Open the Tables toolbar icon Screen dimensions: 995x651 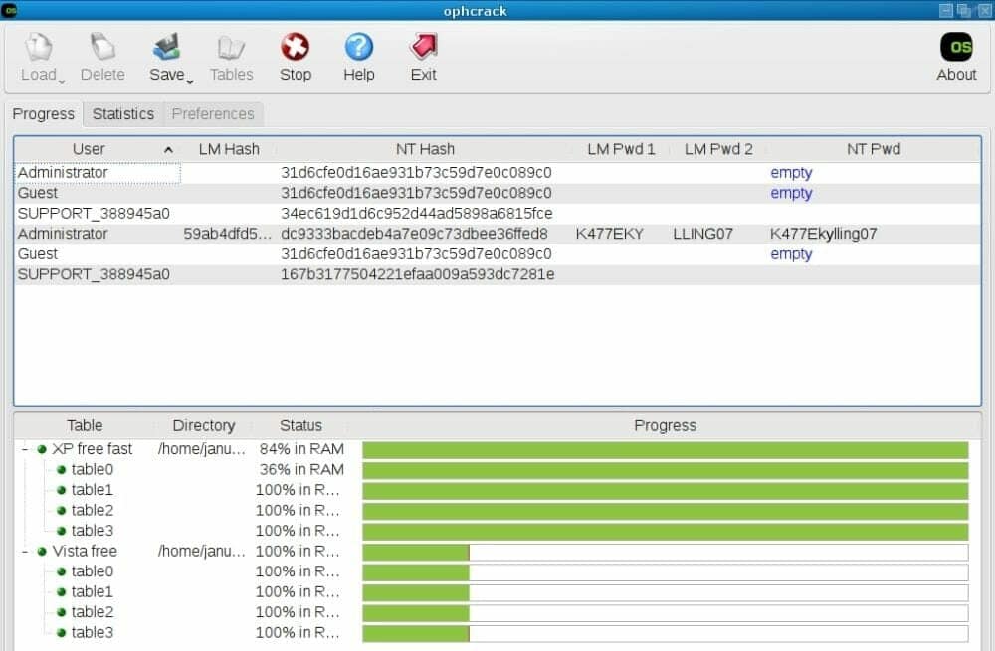tap(231, 47)
